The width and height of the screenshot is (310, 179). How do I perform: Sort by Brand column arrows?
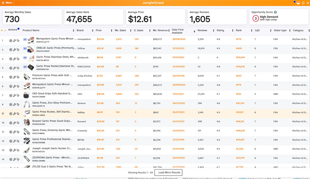(x=93, y=31)
